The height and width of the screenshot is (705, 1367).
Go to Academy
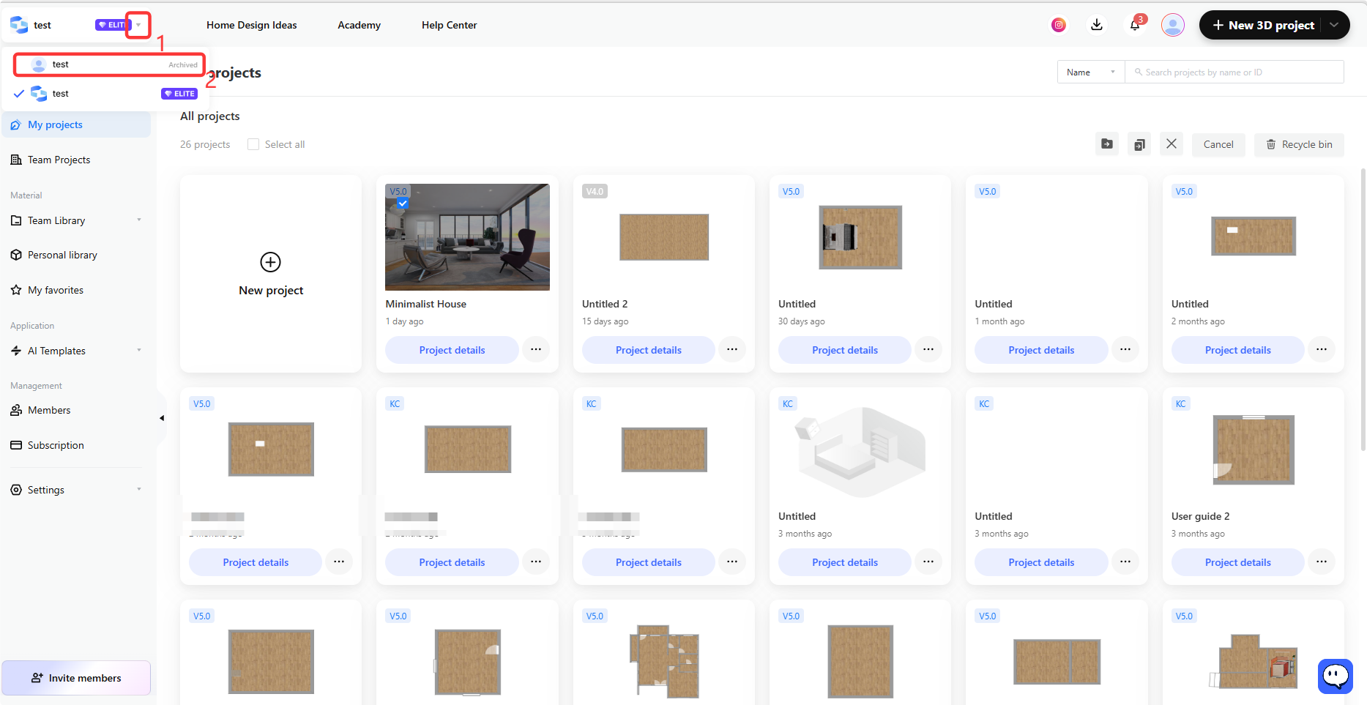(x=359, y=25)
